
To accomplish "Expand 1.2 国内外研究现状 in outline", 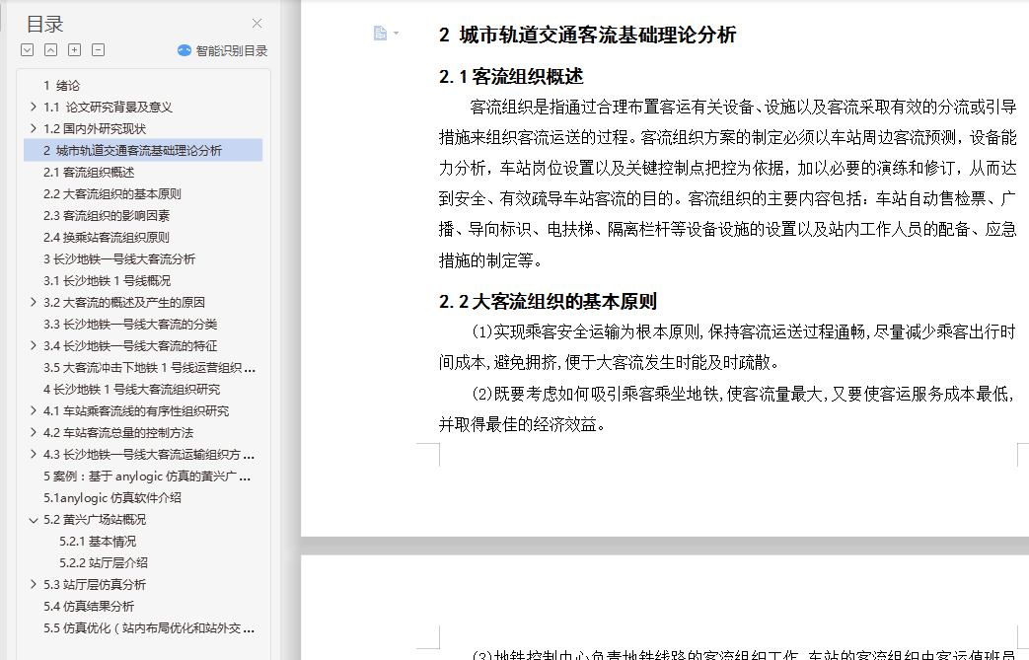I will pyautogui.click(x=33, y=128).
